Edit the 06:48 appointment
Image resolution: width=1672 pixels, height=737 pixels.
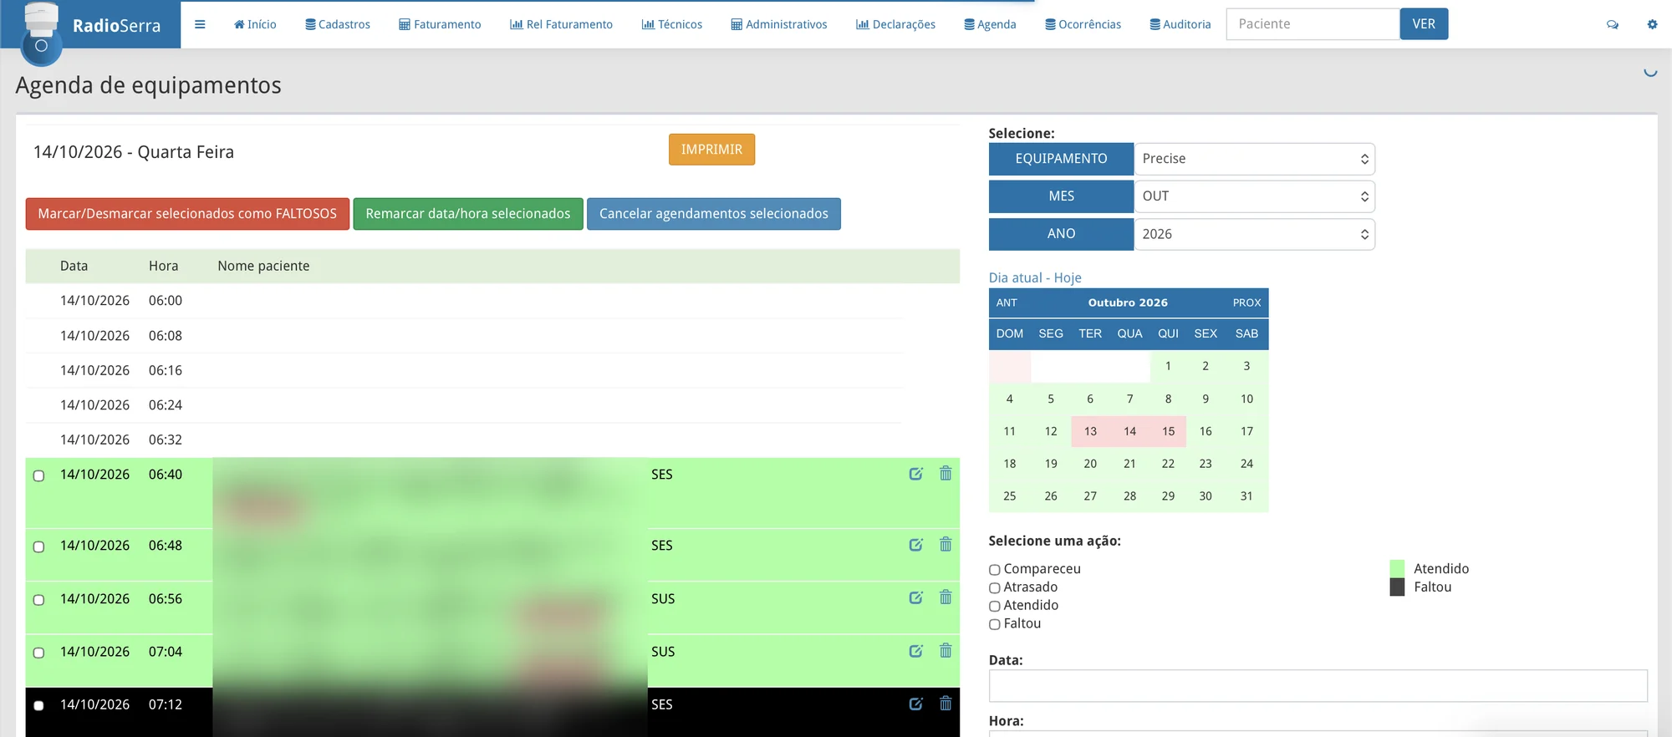(916, 545)
